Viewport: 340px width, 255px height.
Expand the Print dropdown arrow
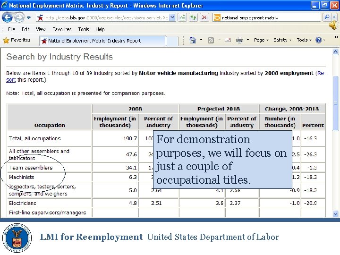tap(248, 40)
